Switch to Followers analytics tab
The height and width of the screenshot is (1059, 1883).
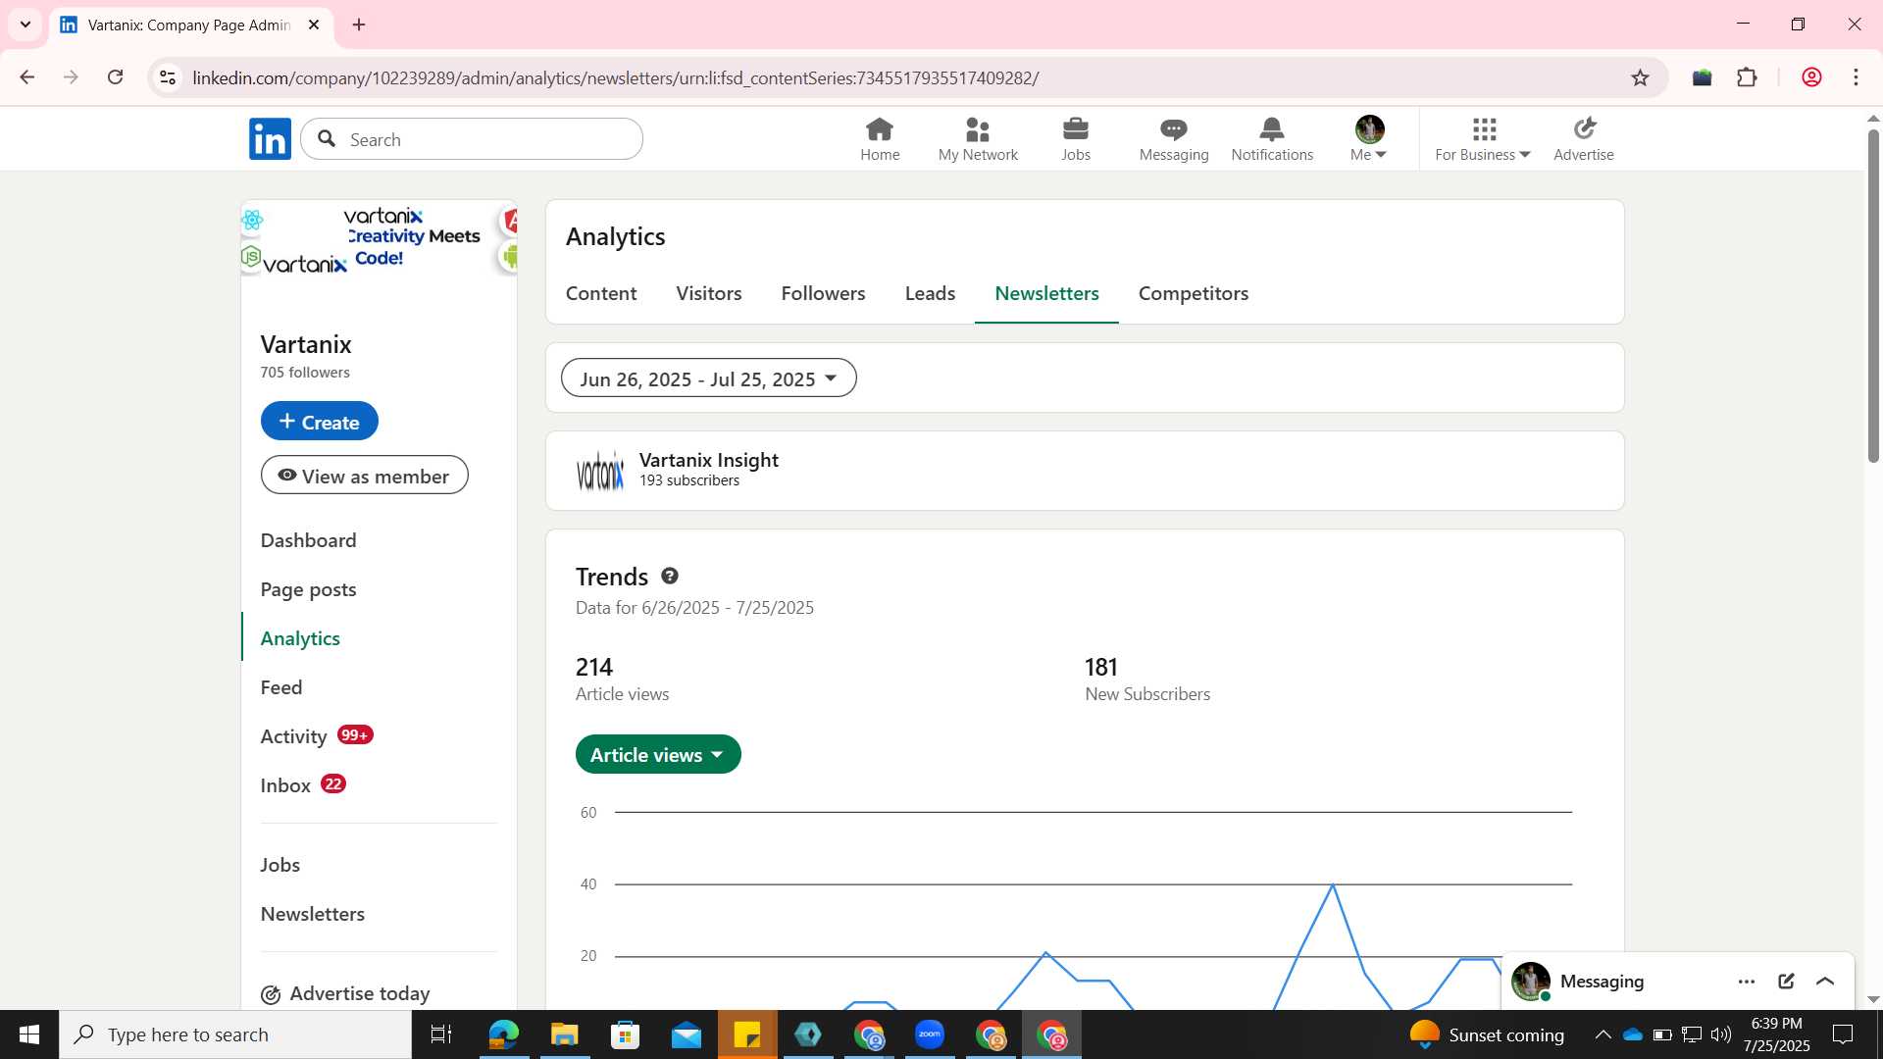823,294
